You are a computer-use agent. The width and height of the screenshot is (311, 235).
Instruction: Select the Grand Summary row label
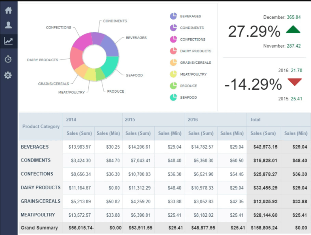click(x=40, y=228)
